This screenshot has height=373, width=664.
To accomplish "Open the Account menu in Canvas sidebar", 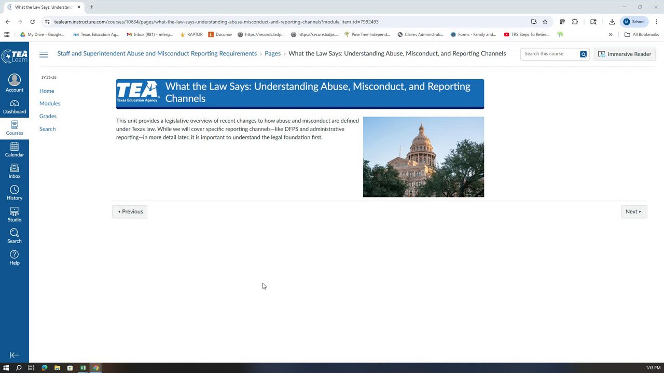I will coord(15,83).
